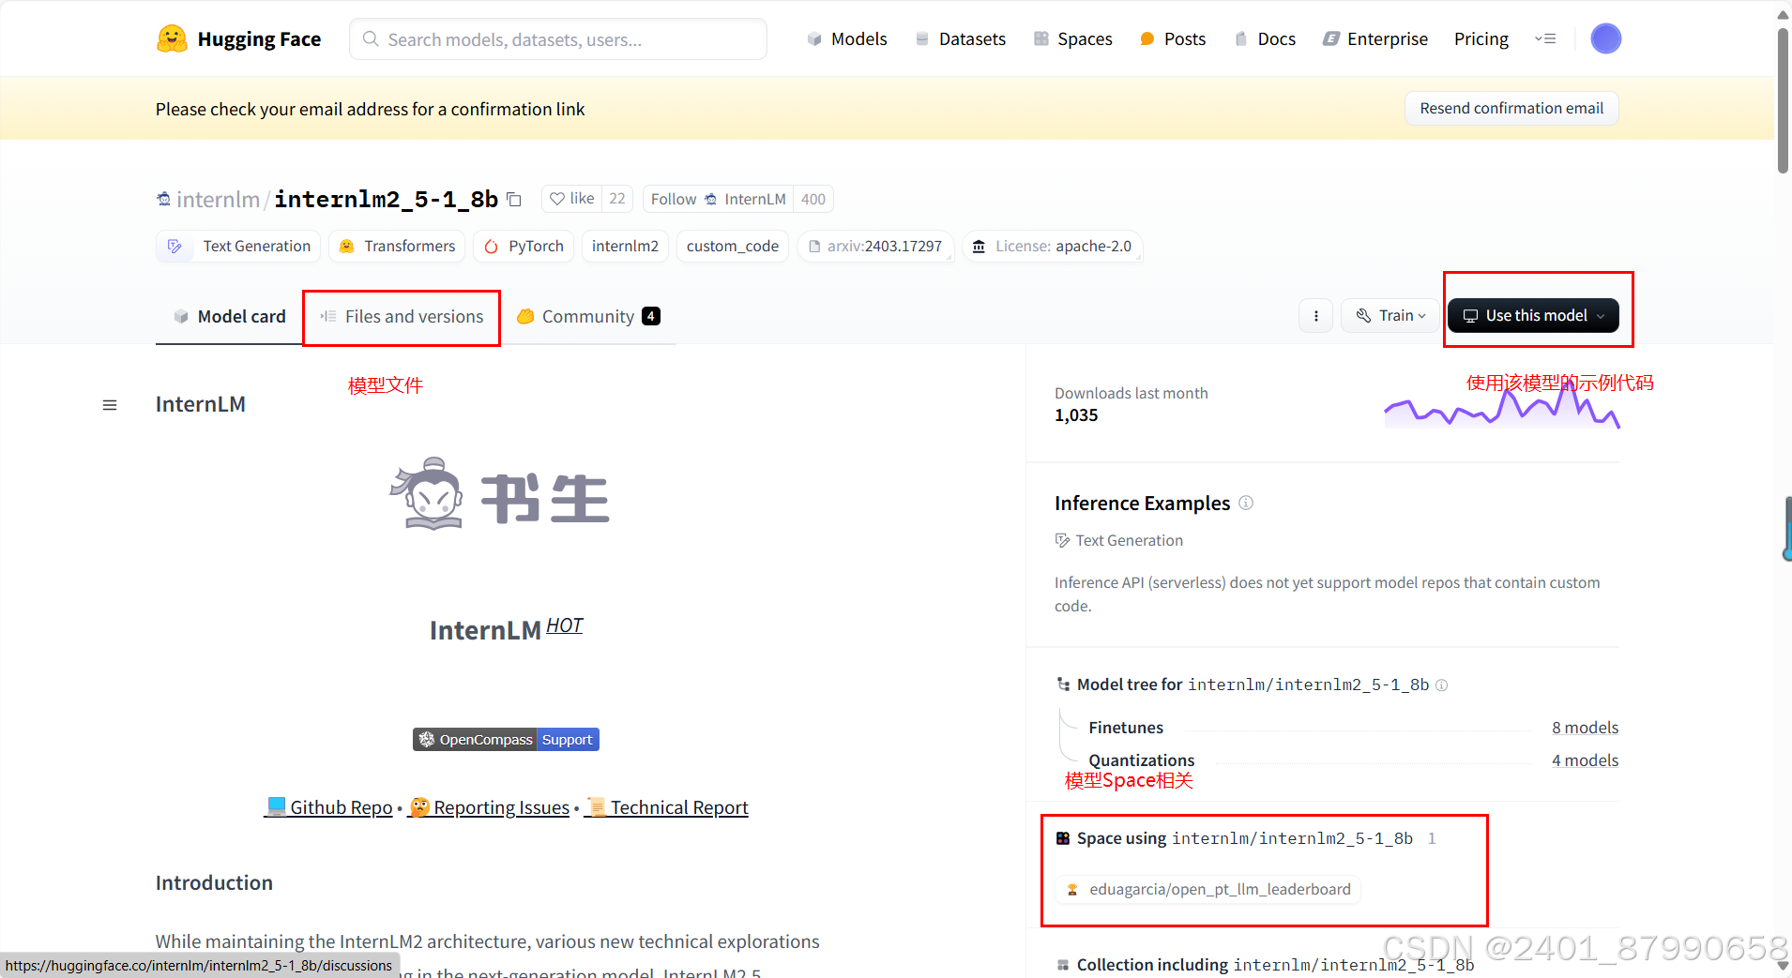1792x978 pixels.
Task: Click the Hugging Face brand text
Action: point(259,39)
